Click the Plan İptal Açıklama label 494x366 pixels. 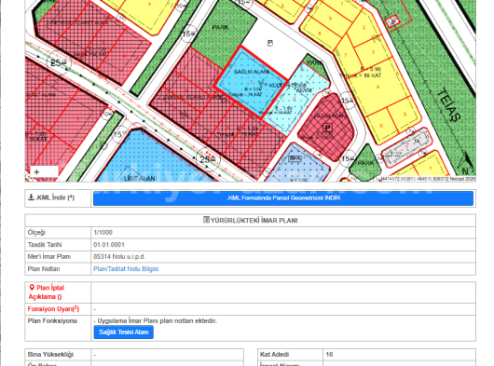coord(46,292)
